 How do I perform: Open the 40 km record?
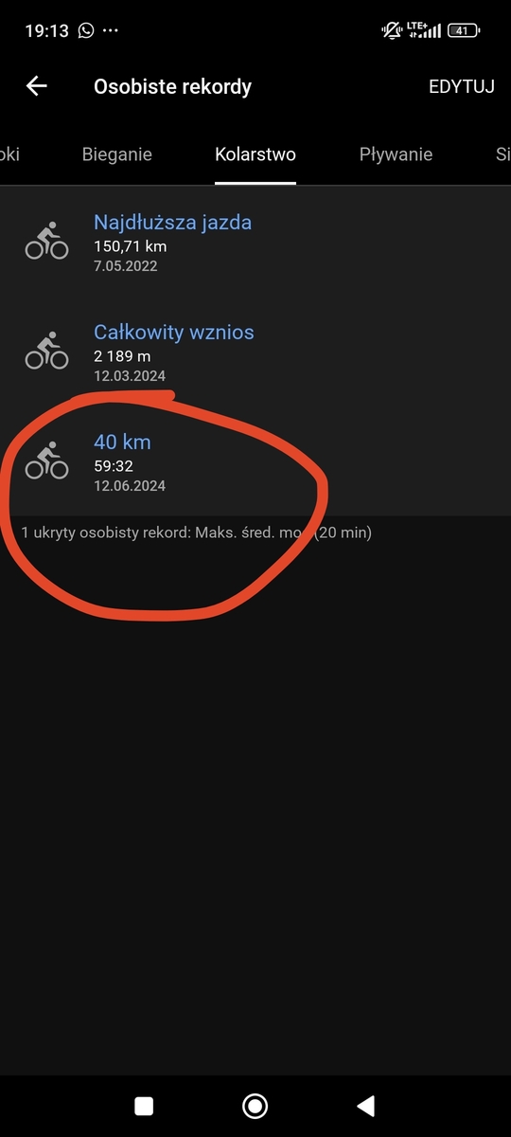tap(255, 460)
